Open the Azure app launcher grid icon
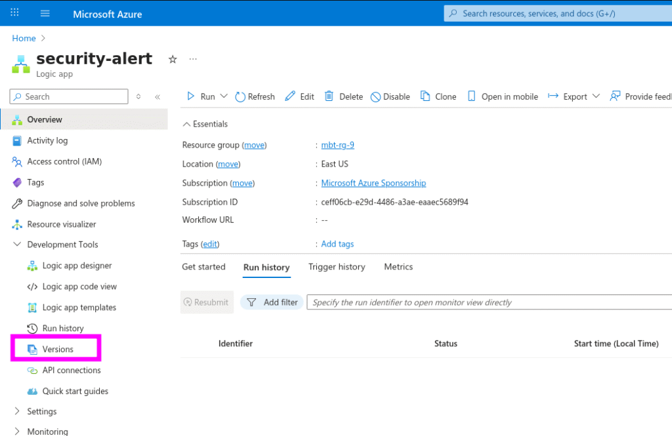Image resolution: width=672 pixels, height=436 pixels. point(14,13)
